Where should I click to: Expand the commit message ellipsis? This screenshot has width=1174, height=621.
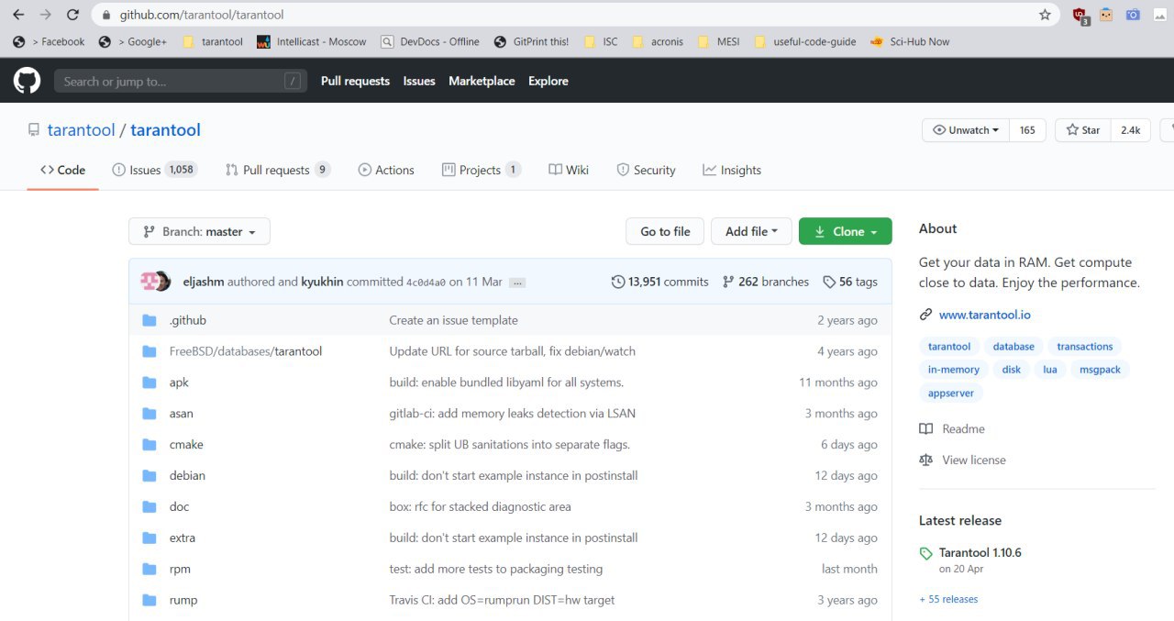[517, 283]
